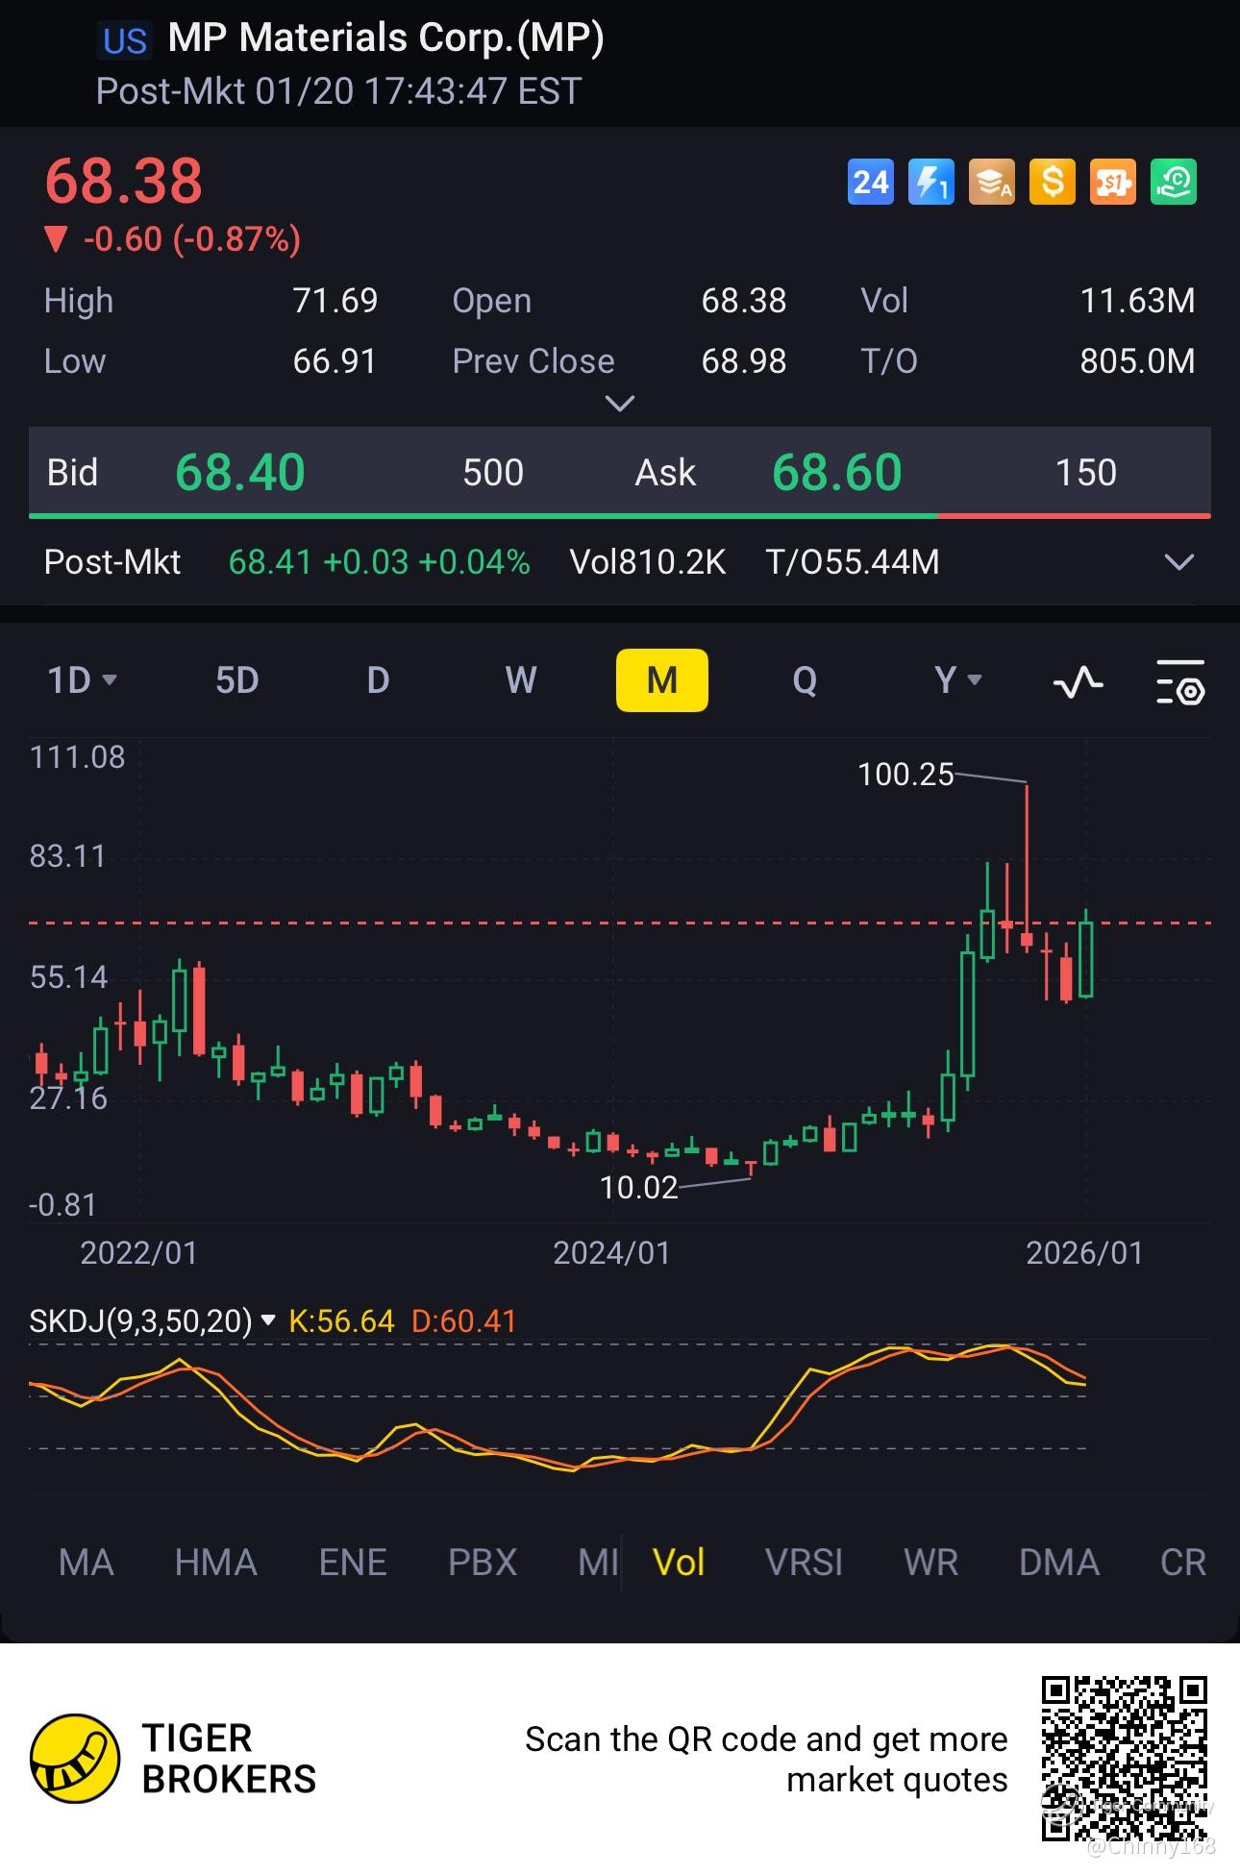The width and height of the screenshot is (1240, 1874).
Task: Tap the last price 68.38 in red
Action: (x=124, y=181)
